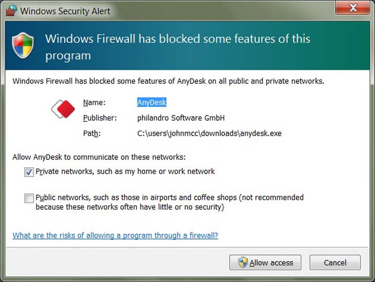
Task: Click the Windows Security Alert title text
Action: pos(65,11)
